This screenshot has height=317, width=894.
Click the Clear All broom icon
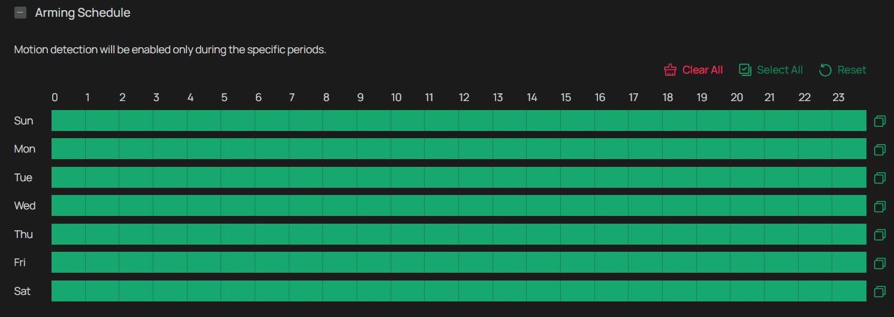point(670,70)
